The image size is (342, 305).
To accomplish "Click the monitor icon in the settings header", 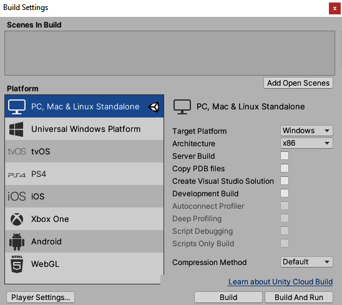I will 182,107.
